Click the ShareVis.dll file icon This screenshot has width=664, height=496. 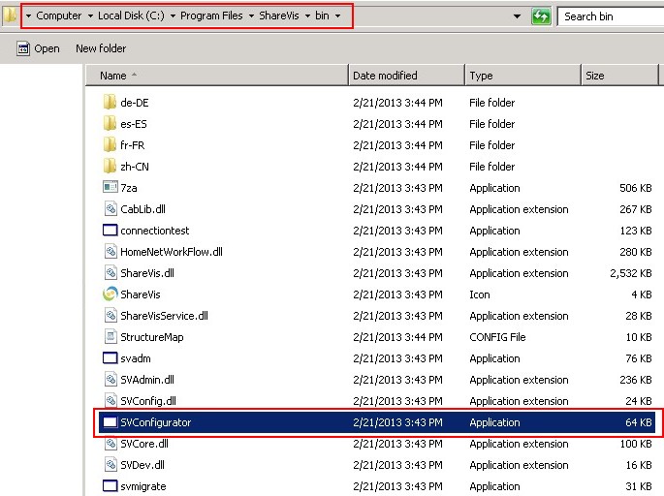[x=111, y=272]
